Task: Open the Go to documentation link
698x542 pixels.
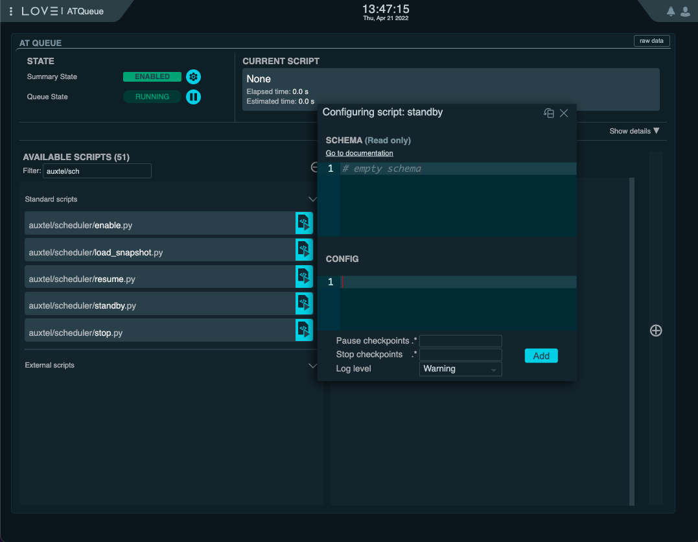Action: click(359, 153)
